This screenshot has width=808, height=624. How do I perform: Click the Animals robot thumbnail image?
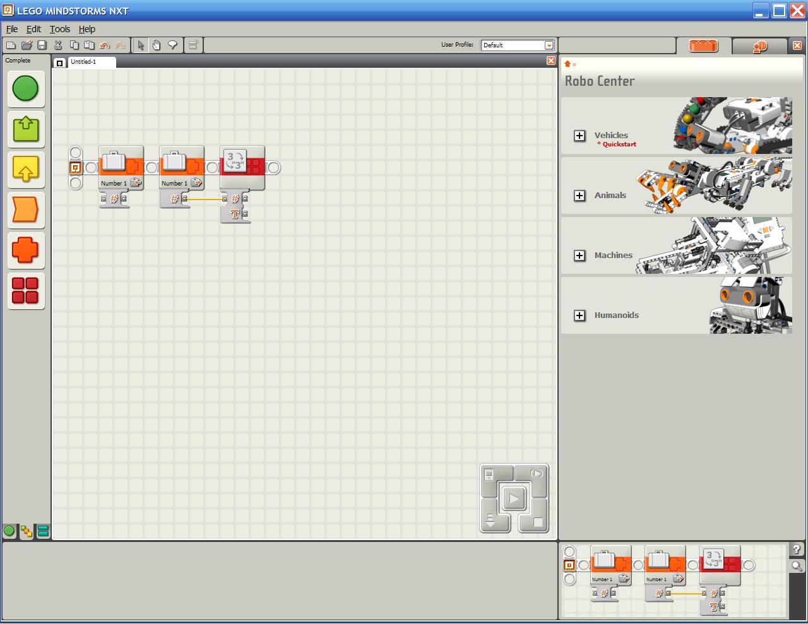coord(715,185)
